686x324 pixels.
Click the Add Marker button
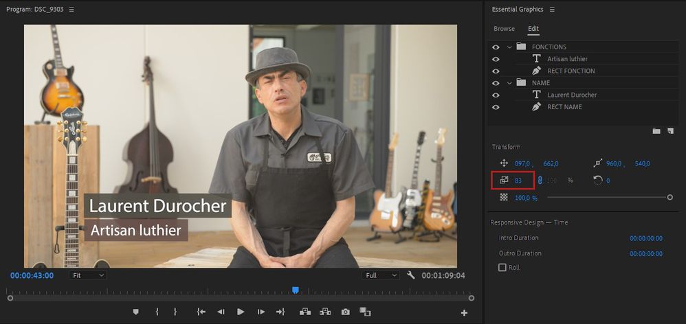pyautogui.click(x=135, y=312)
